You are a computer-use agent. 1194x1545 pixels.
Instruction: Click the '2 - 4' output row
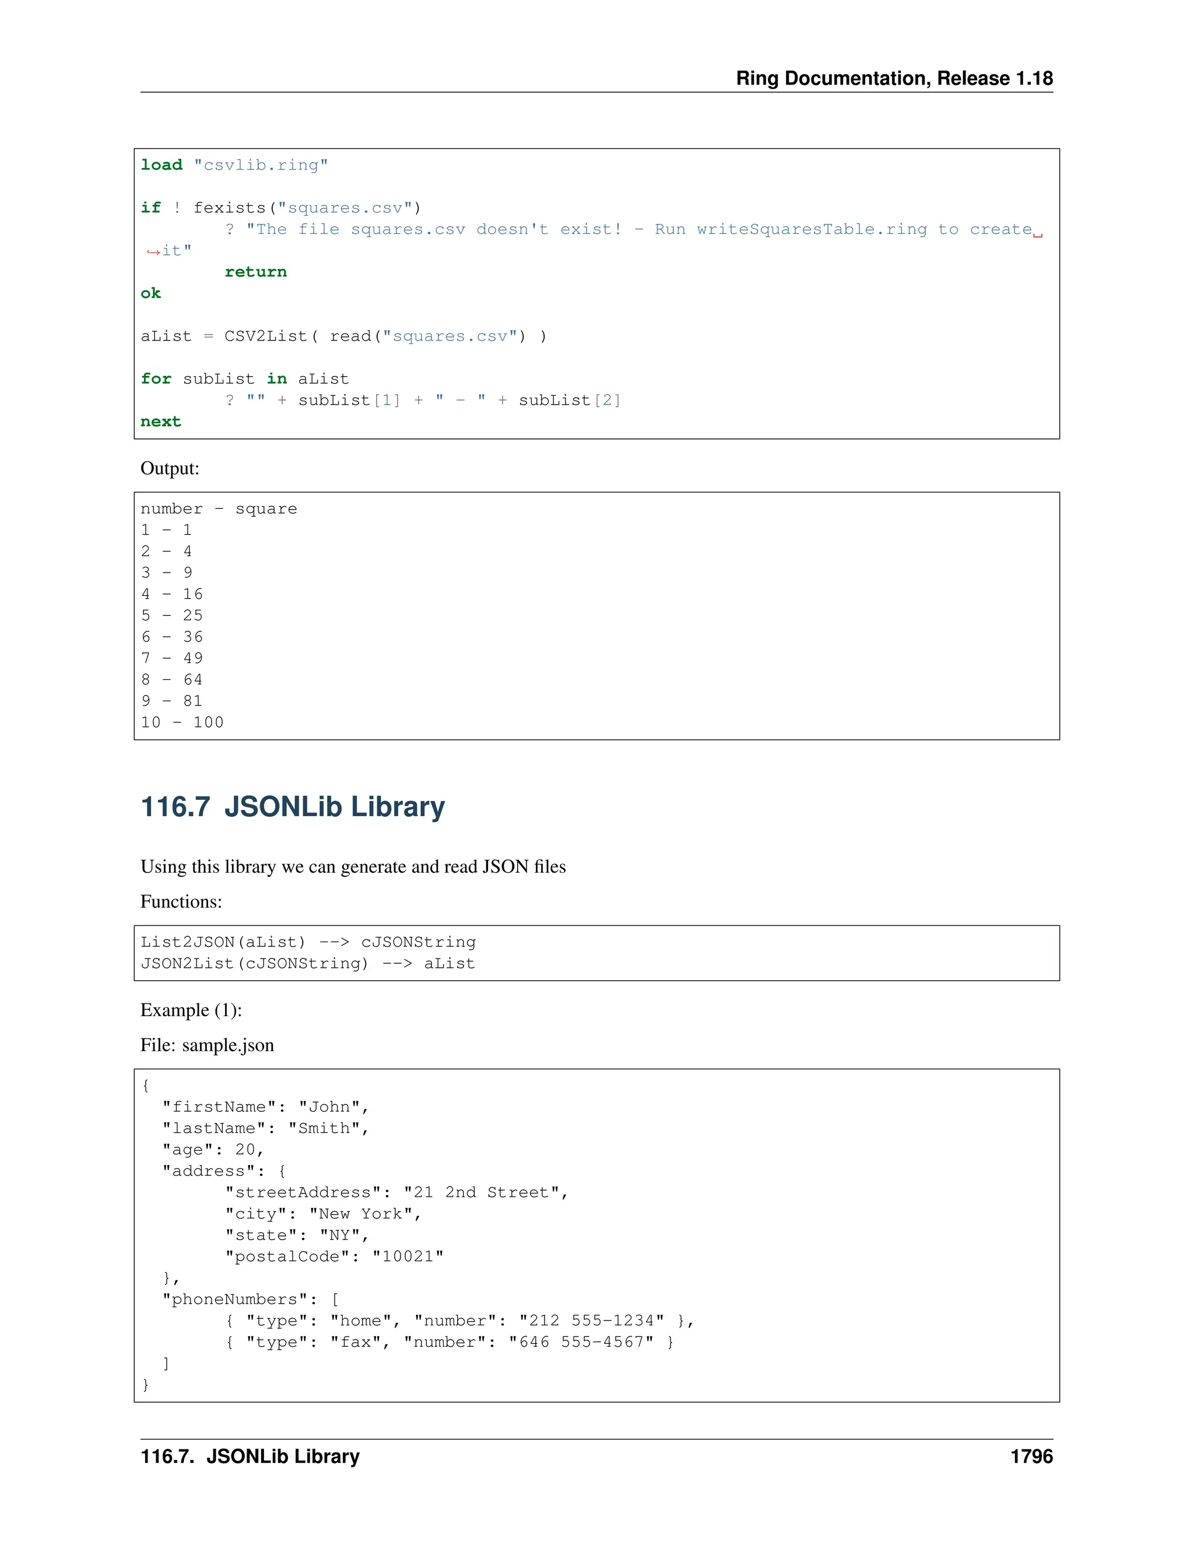(x=166, y=551)
